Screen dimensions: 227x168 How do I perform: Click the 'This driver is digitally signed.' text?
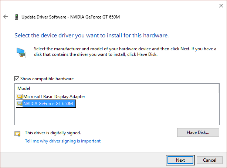coord(52,132)
